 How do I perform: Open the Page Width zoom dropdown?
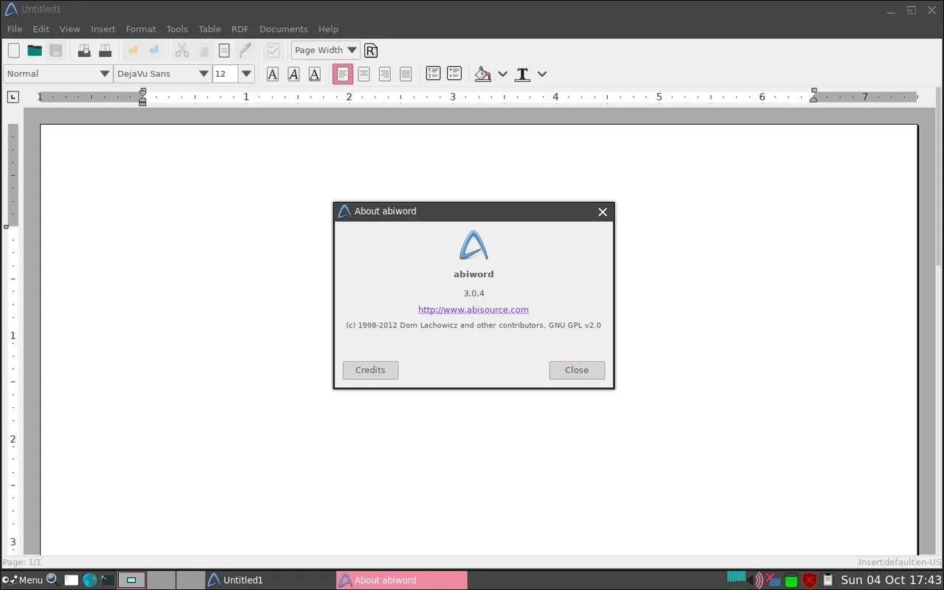(x=325, y=50)
